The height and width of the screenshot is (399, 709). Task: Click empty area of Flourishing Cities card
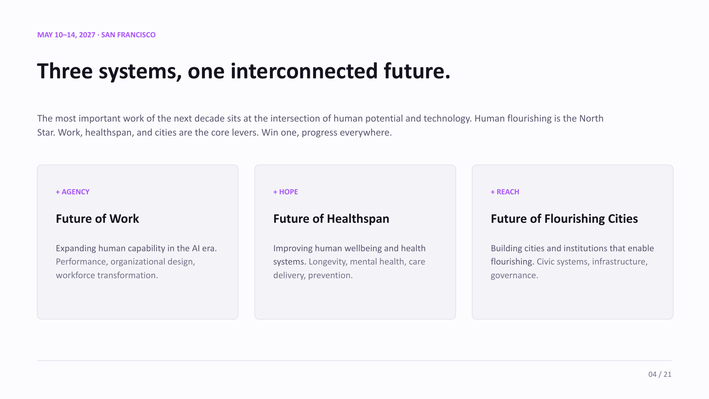[x=573, y=300]
